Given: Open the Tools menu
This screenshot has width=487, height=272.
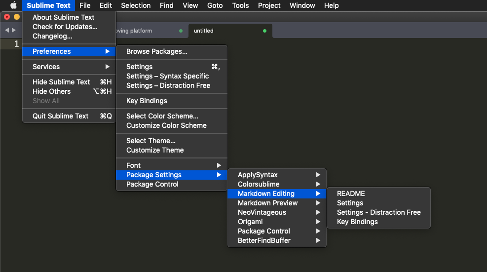Looking at the screenshot, I should pyautogui.click(x=240, y=5).
